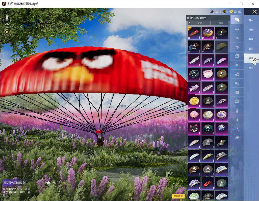Screen dimensions: 259x201
Task: Select the pink cushion shaped parachute
Action: (194, 115)
